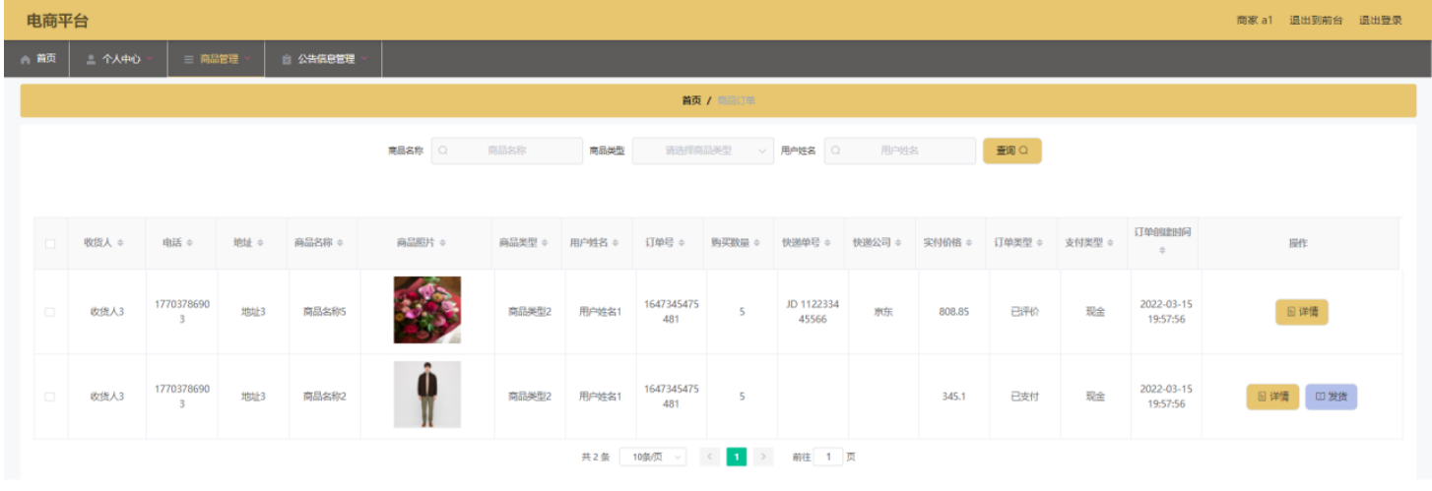Open the 请选择商品类型 dropdown
The image size is (1432, 491).
(x=703, y=151)
